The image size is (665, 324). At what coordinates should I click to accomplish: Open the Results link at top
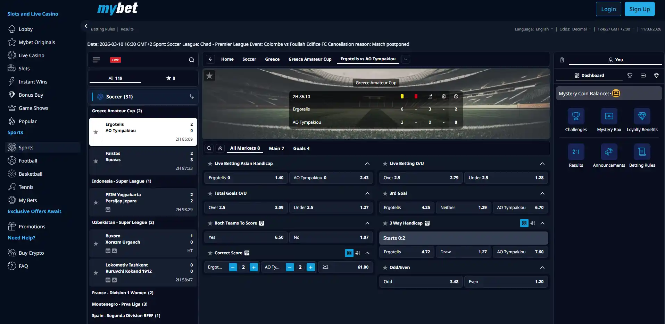click(127, 29)
